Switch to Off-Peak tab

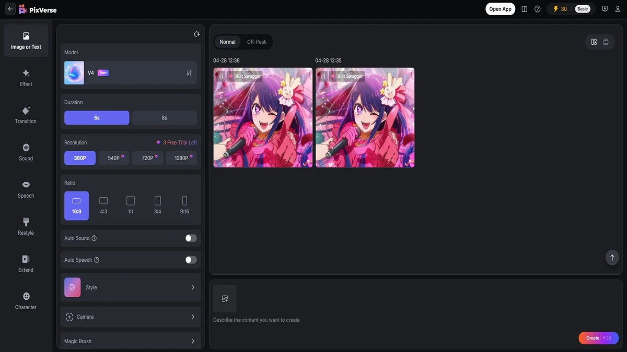click(257, 42)
